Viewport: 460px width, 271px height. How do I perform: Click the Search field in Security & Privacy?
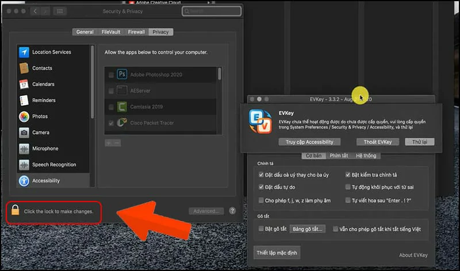point(212,11)
